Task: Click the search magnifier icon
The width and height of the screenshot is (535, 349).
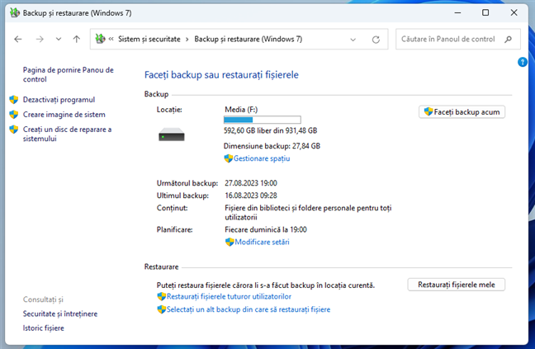Action: point(508,40)
